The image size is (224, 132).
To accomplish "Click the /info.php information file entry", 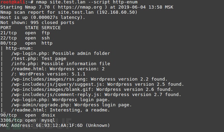I will (61, 64).
